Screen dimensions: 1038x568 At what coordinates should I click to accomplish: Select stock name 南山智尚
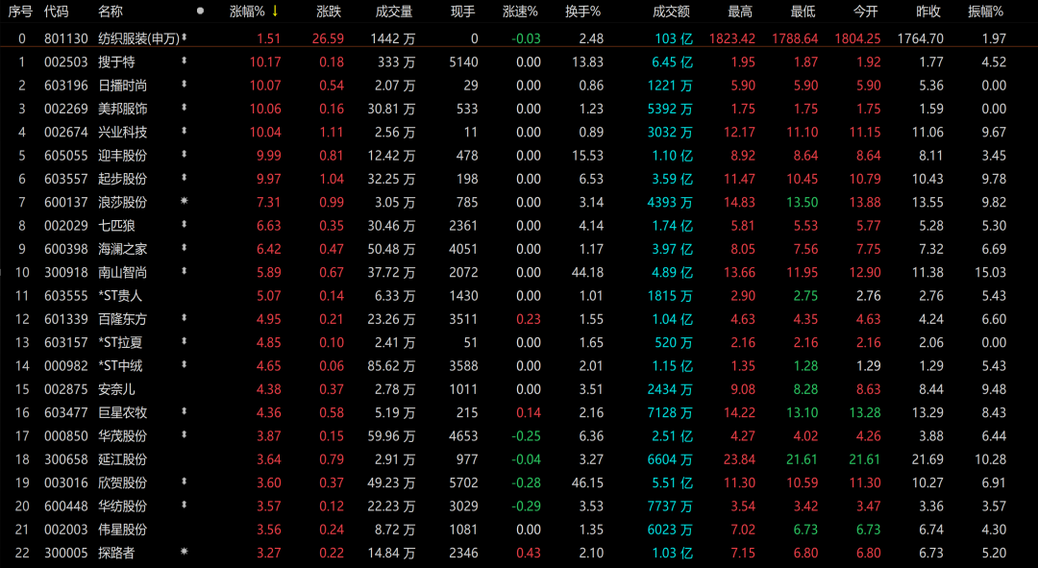click(122, 272)
